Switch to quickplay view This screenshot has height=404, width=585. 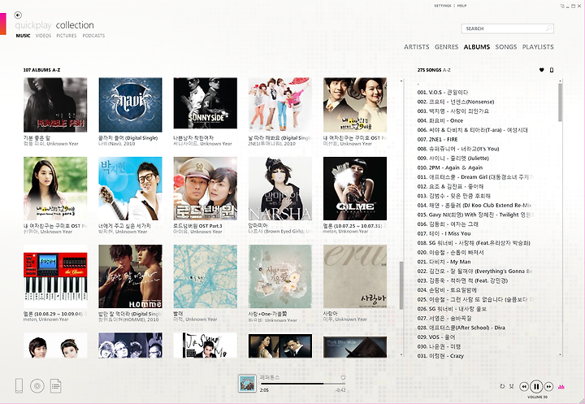click(33, 25)
